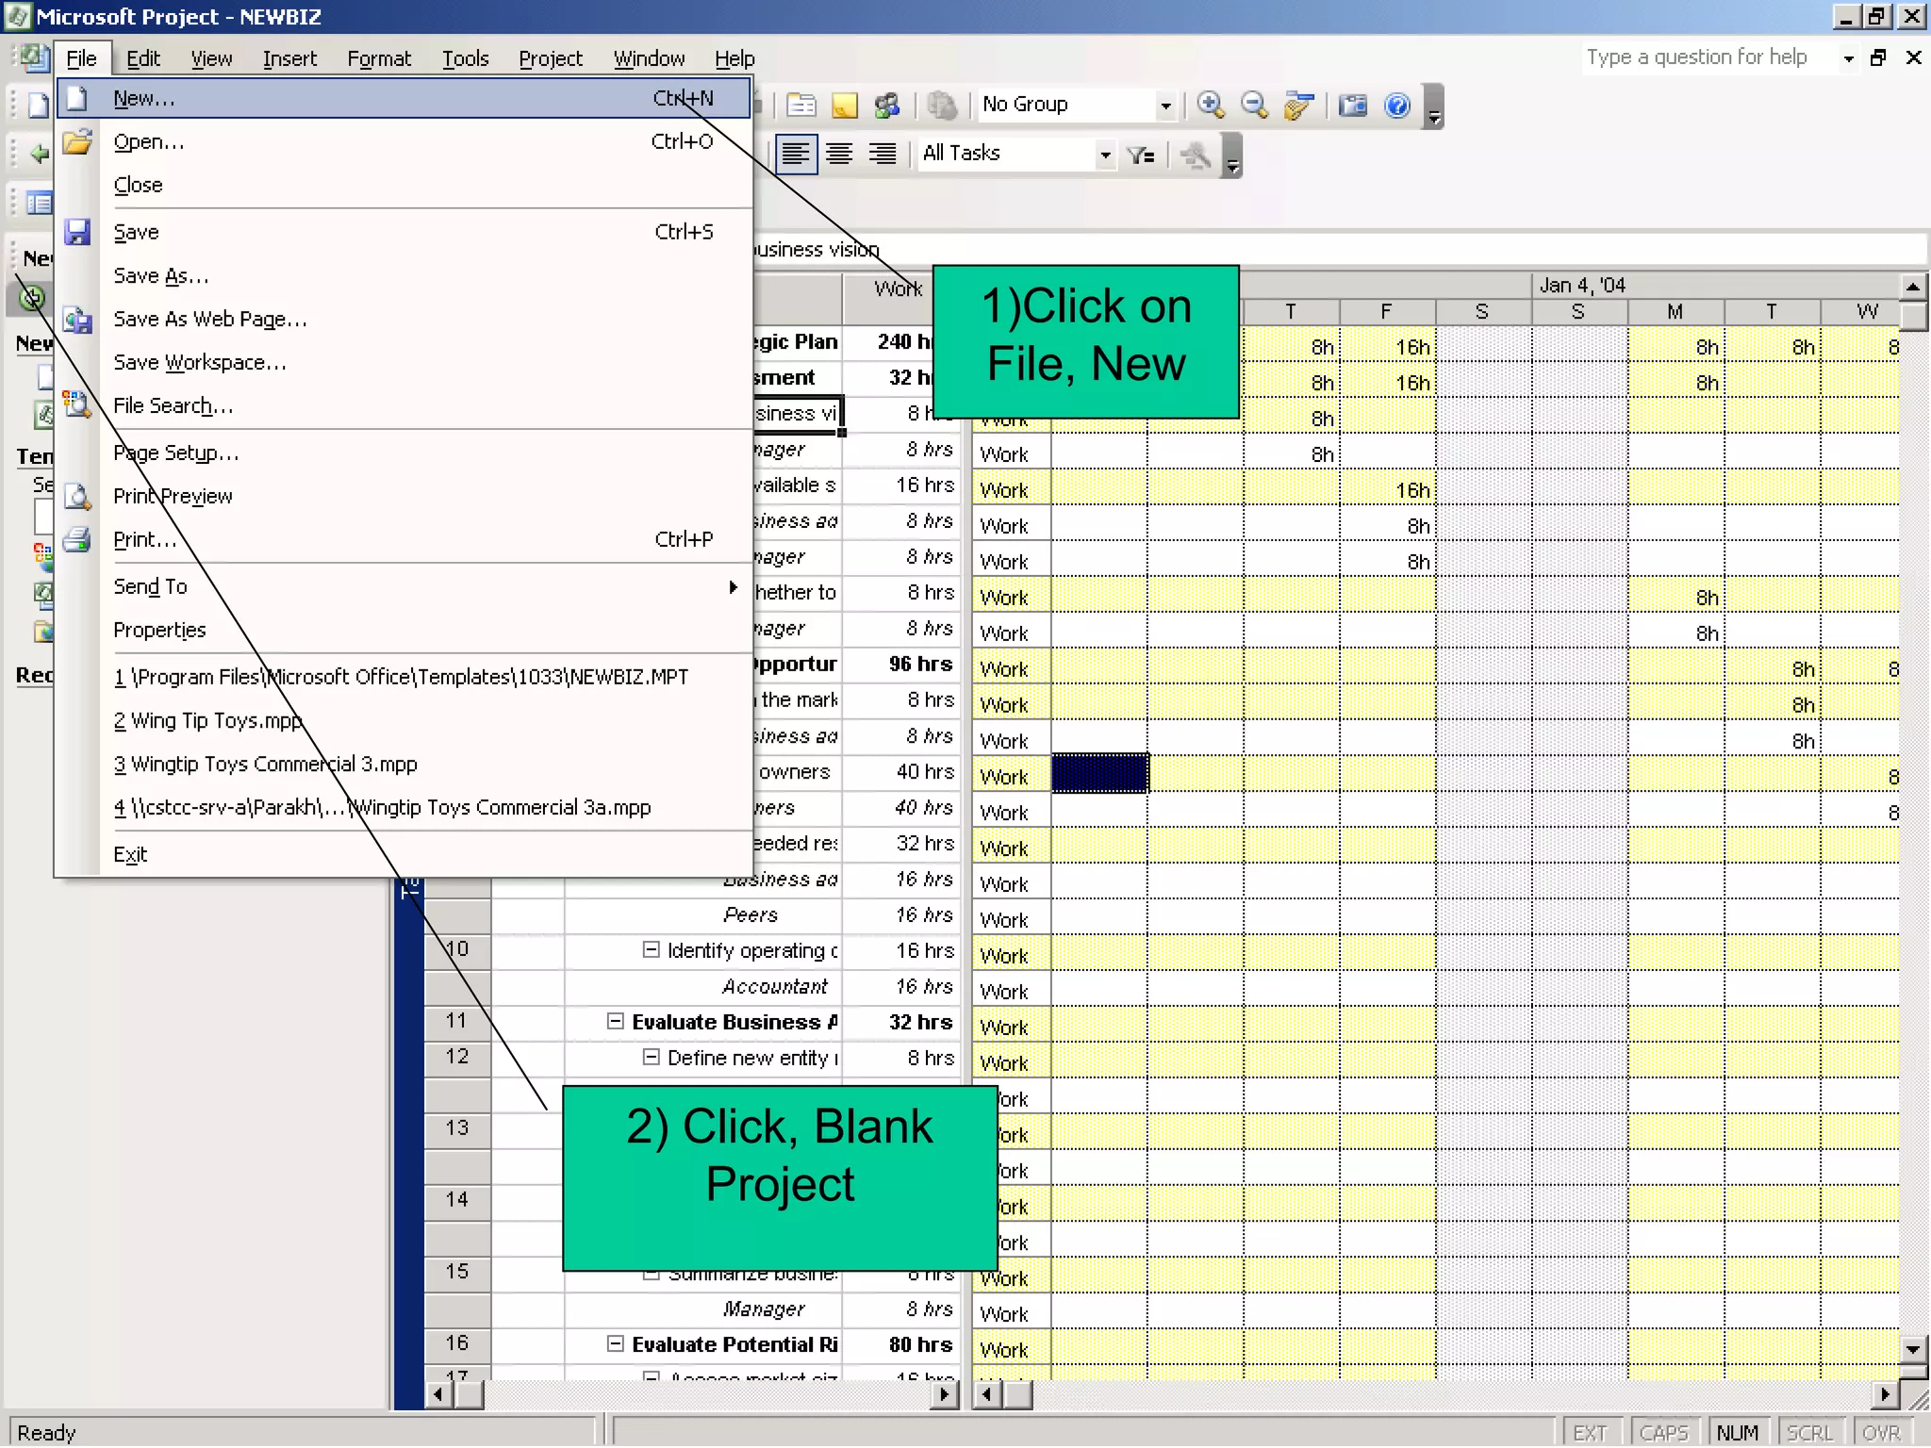1931x1448 pixels.
Task: Click the printer icon beside Print
Action: pos(77,539)
